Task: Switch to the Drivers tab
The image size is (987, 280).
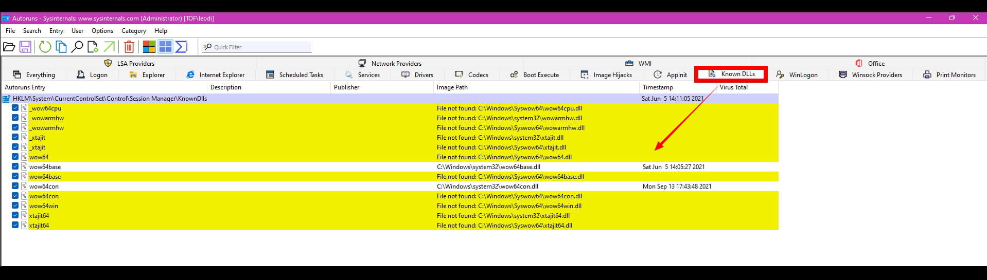Action: (x=417, y=74)
